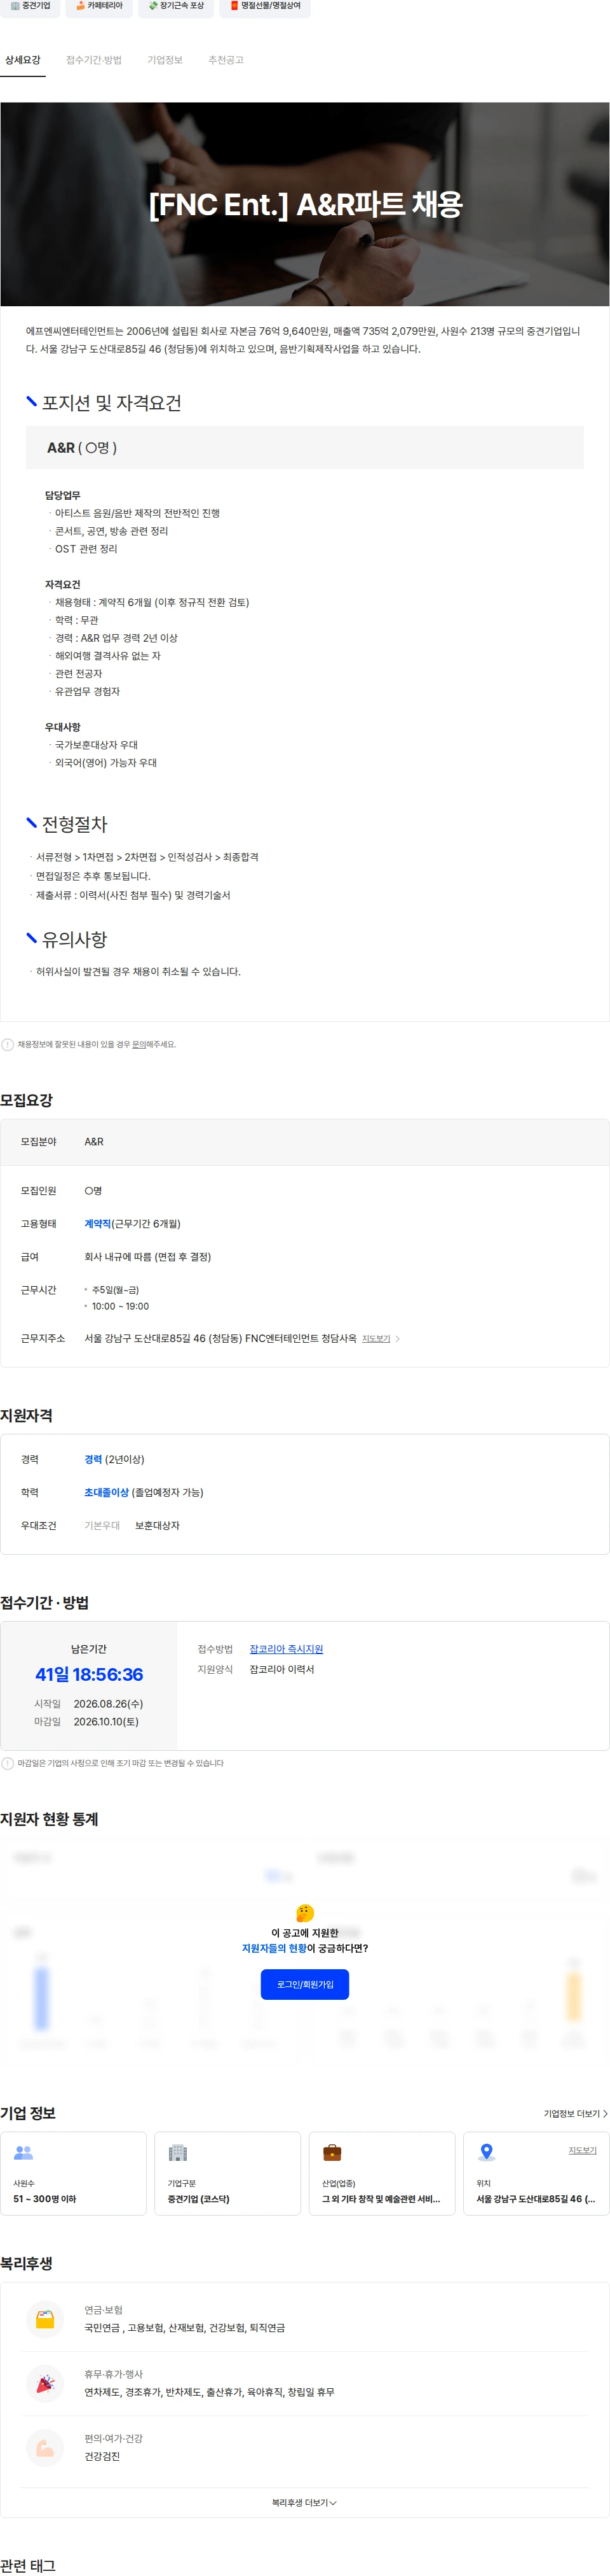Click the 연금·보험 benefits icon
The width and height of the screenshot is (610, 2576).
pyautogui.click(x=45, y=2318)
